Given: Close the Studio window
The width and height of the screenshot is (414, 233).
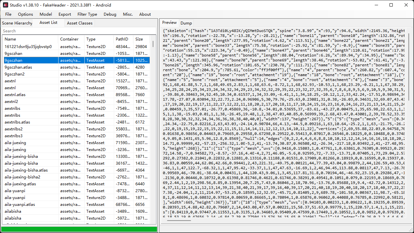Looking at the screenshot, I should [406, 5].
